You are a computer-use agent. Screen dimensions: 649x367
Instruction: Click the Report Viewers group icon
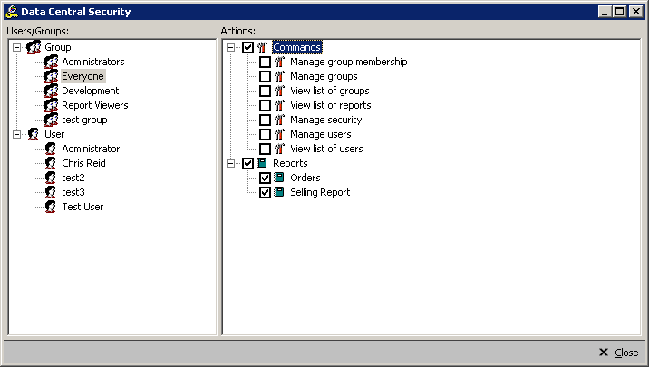click(x=51, y=105)
